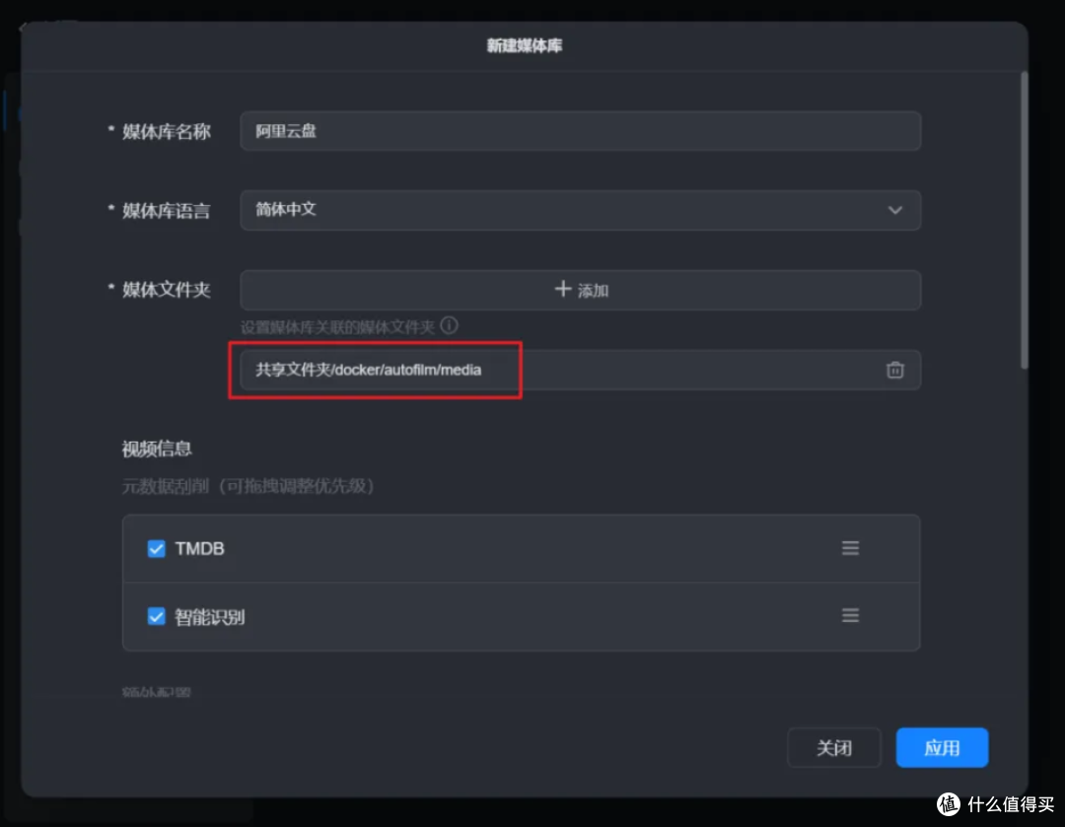Click the 元数据刮削 hint text

(248, 486)
